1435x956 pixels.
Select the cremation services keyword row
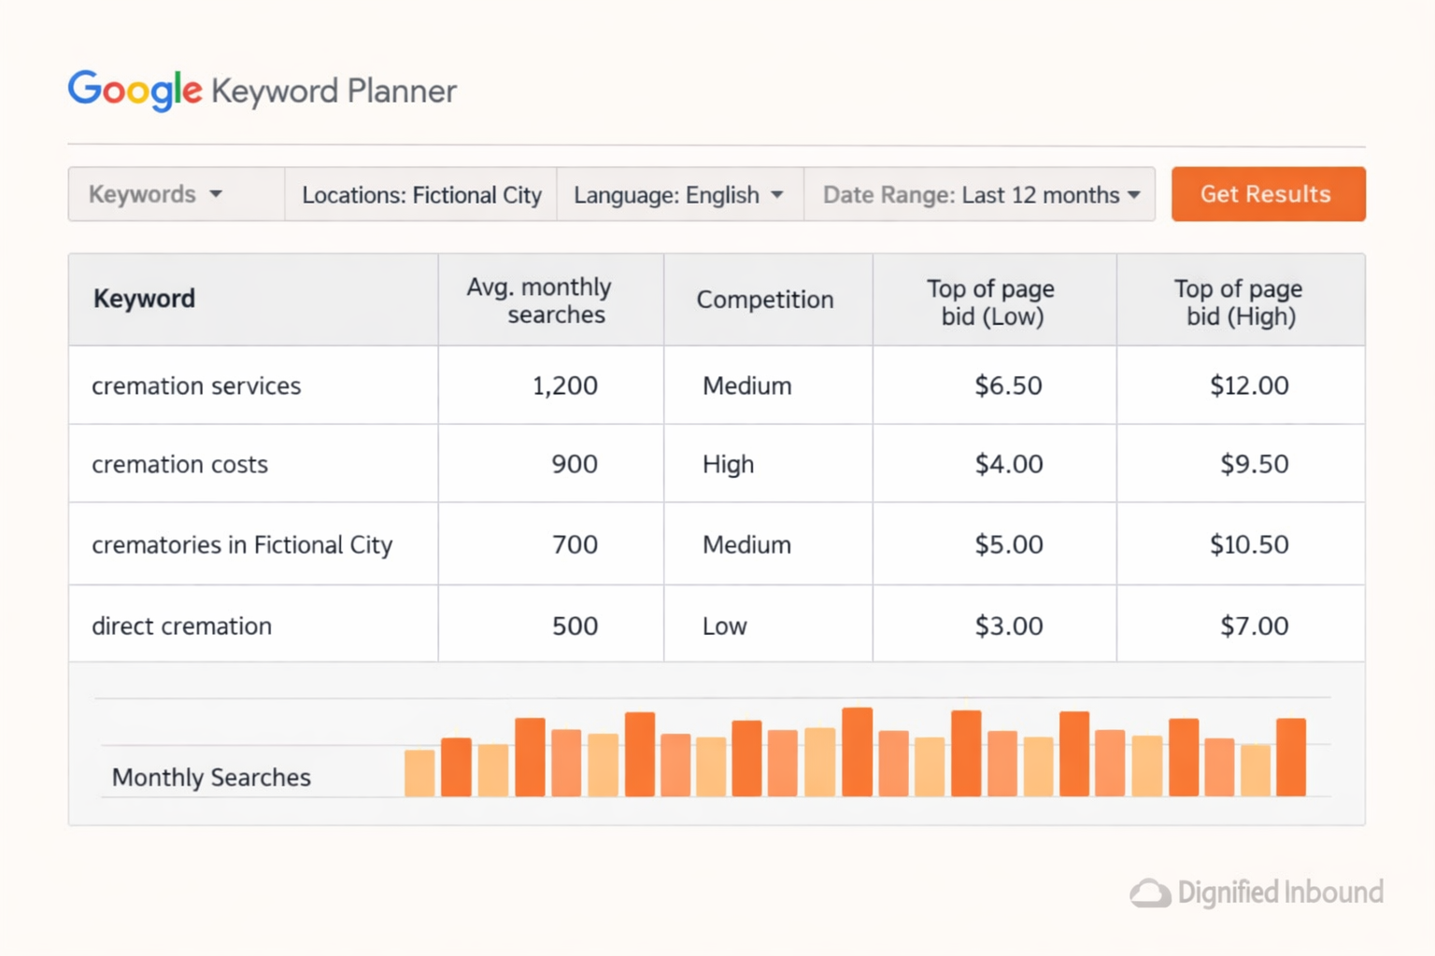click(196, 386)
